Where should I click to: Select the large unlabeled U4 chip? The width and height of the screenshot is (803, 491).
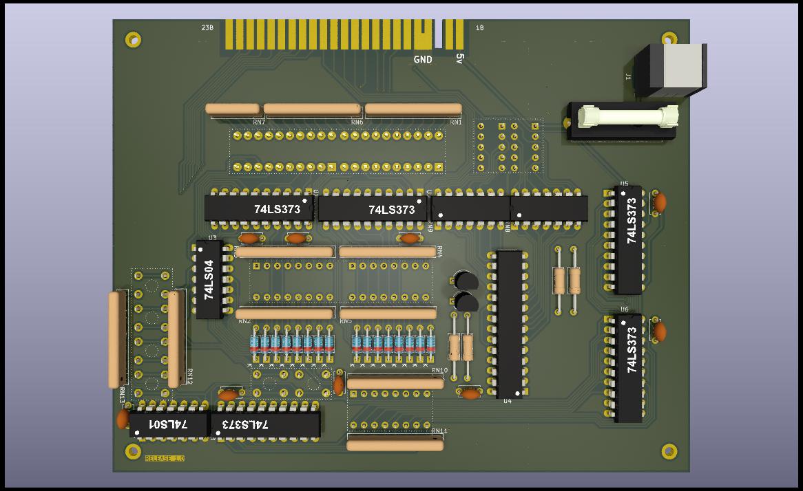click(x=509, y=323)
